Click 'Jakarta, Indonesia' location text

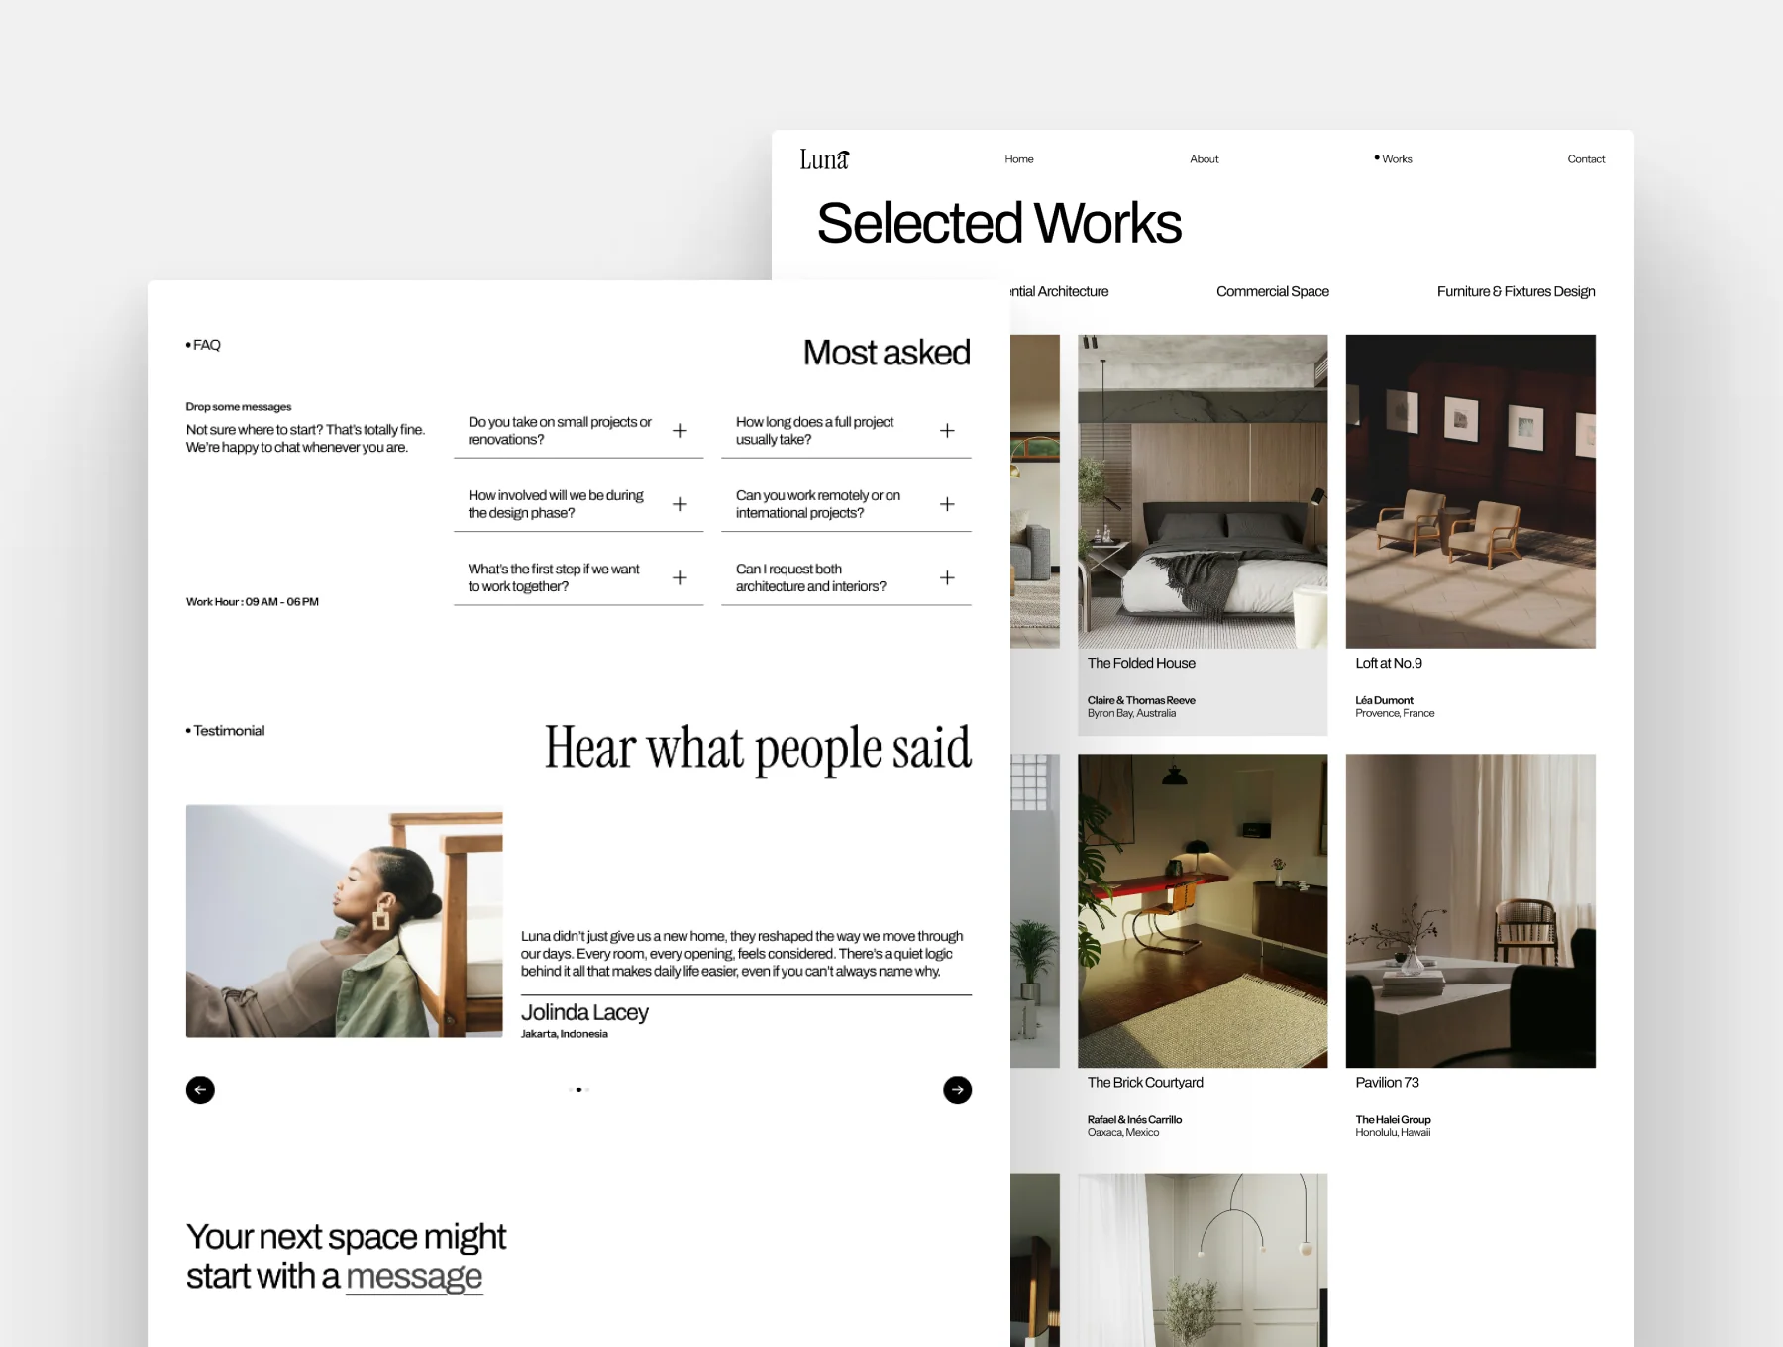pyautogui.click(x=565, y=1034)
